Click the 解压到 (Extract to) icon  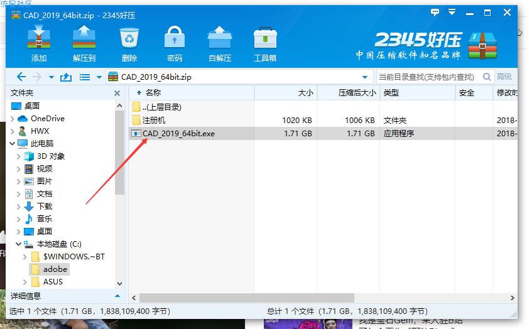coord(84,44)
